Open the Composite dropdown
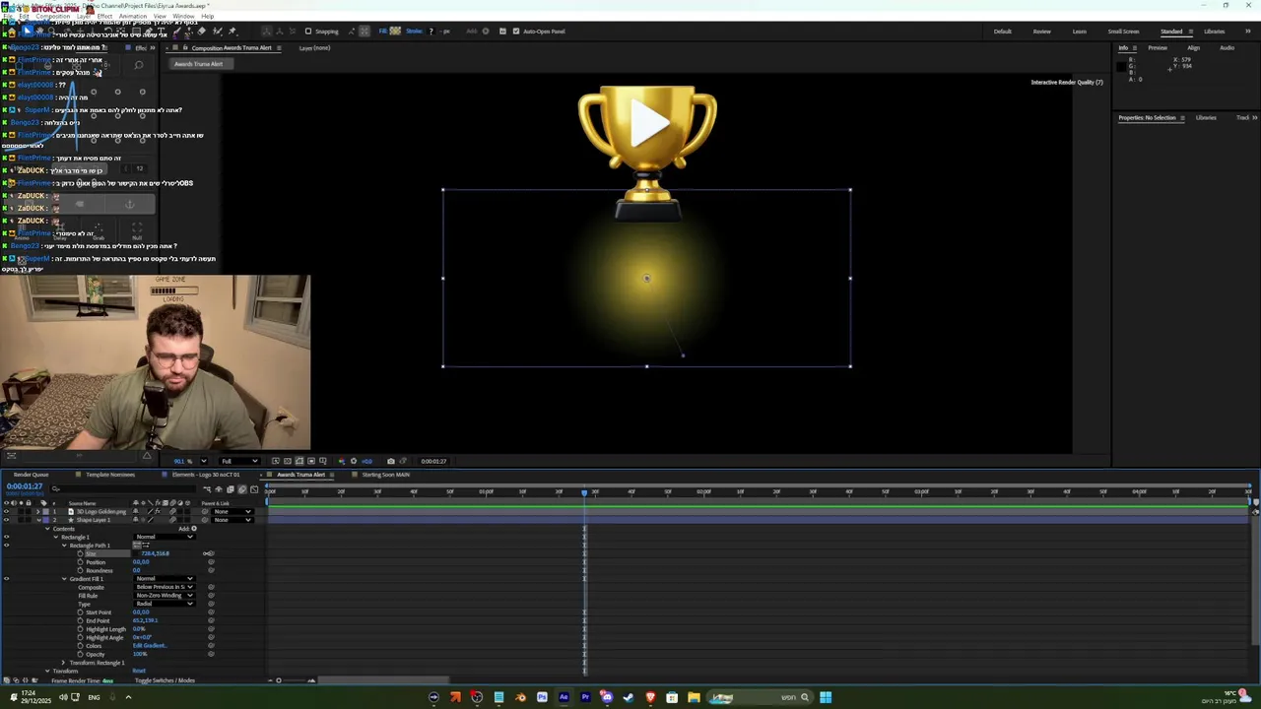Screen dimensions: 1261x709 point(165,587)
